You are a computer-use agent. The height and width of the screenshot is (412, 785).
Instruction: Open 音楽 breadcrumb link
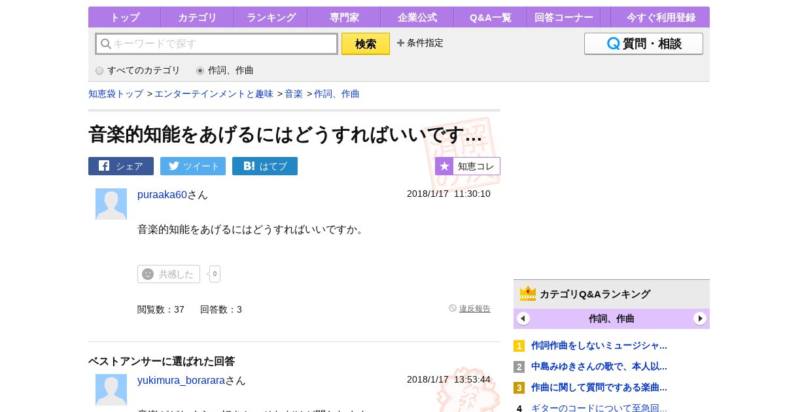[294, 94]
